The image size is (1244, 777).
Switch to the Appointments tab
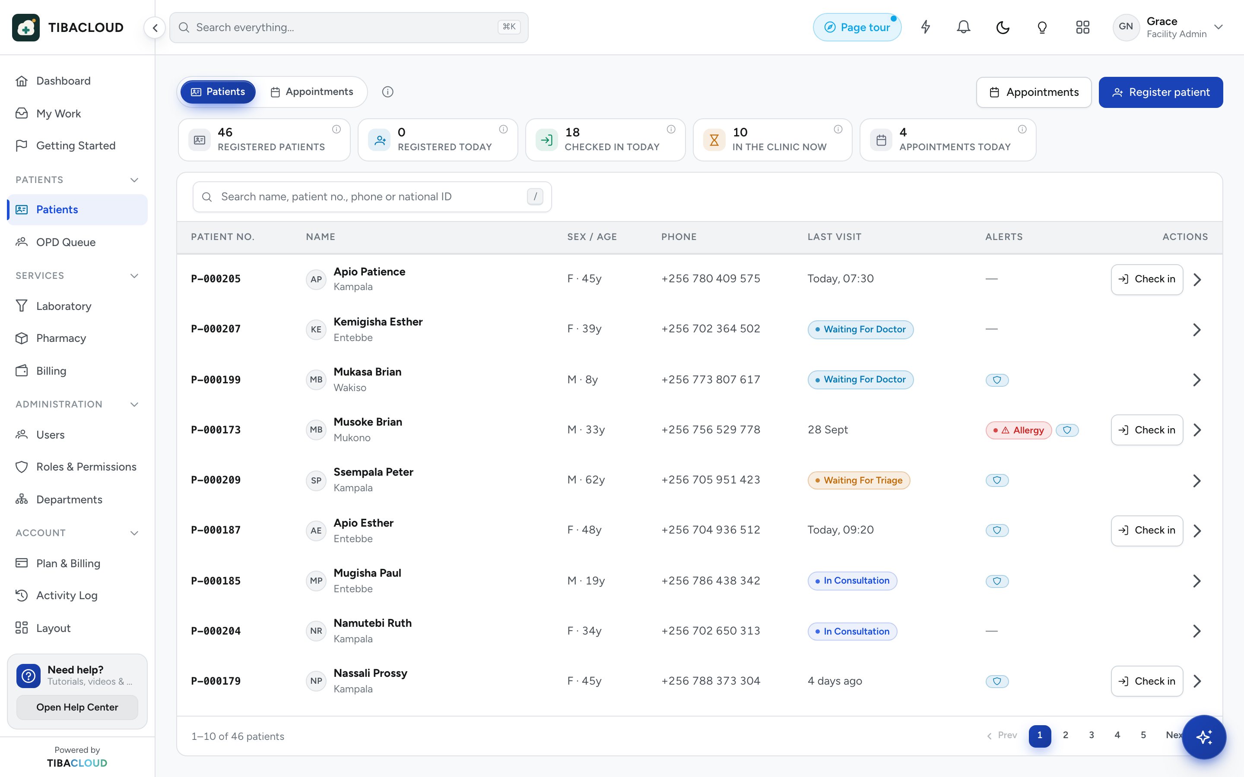[x=312, y=92]
